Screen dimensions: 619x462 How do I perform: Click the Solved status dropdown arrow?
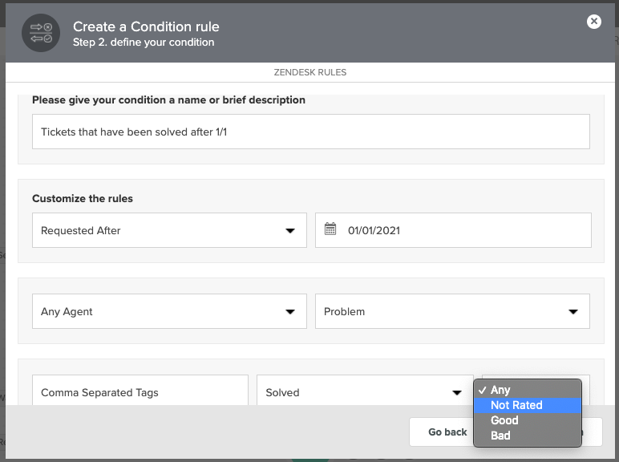click(x=457, y=392)
